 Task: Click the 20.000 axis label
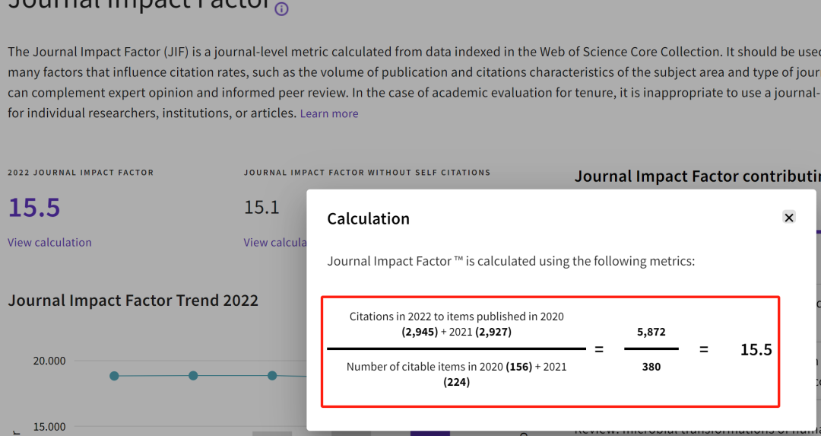point(49,361)
